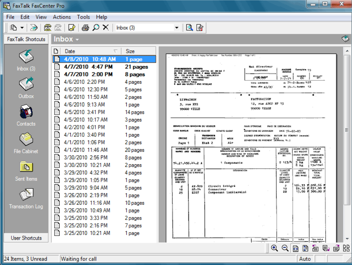Select the 3/26/2010 11:16 AM fax
This screenshot has width=352, height=265.
104,203
